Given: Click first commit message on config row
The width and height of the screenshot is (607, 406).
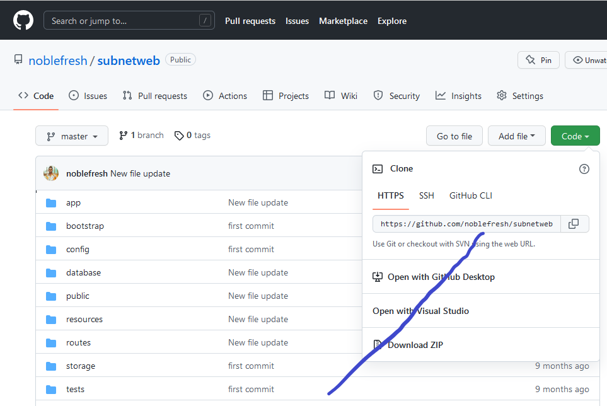Looking at the screenshot, I should pyautogui.click(x=251, y=249).
